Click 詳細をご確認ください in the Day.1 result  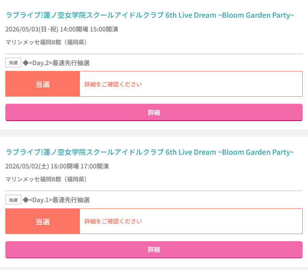coord(113,221)
